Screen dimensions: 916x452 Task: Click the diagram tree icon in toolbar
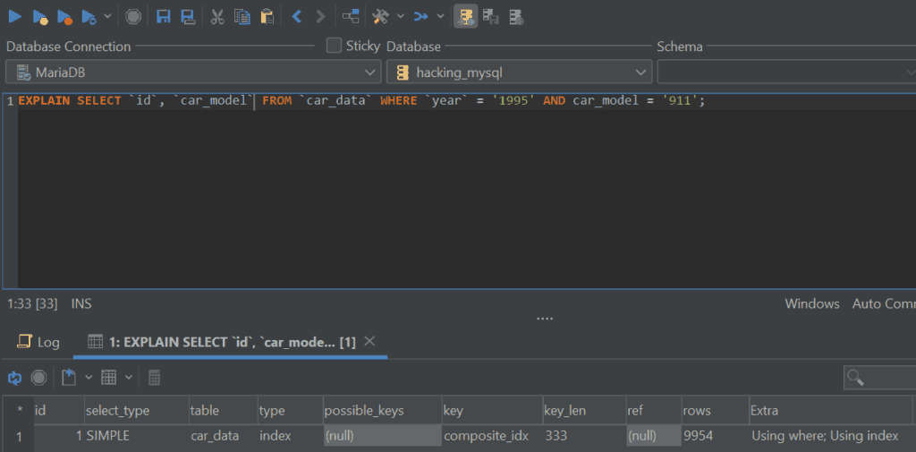pyautogui.click(x=351, y=16)
